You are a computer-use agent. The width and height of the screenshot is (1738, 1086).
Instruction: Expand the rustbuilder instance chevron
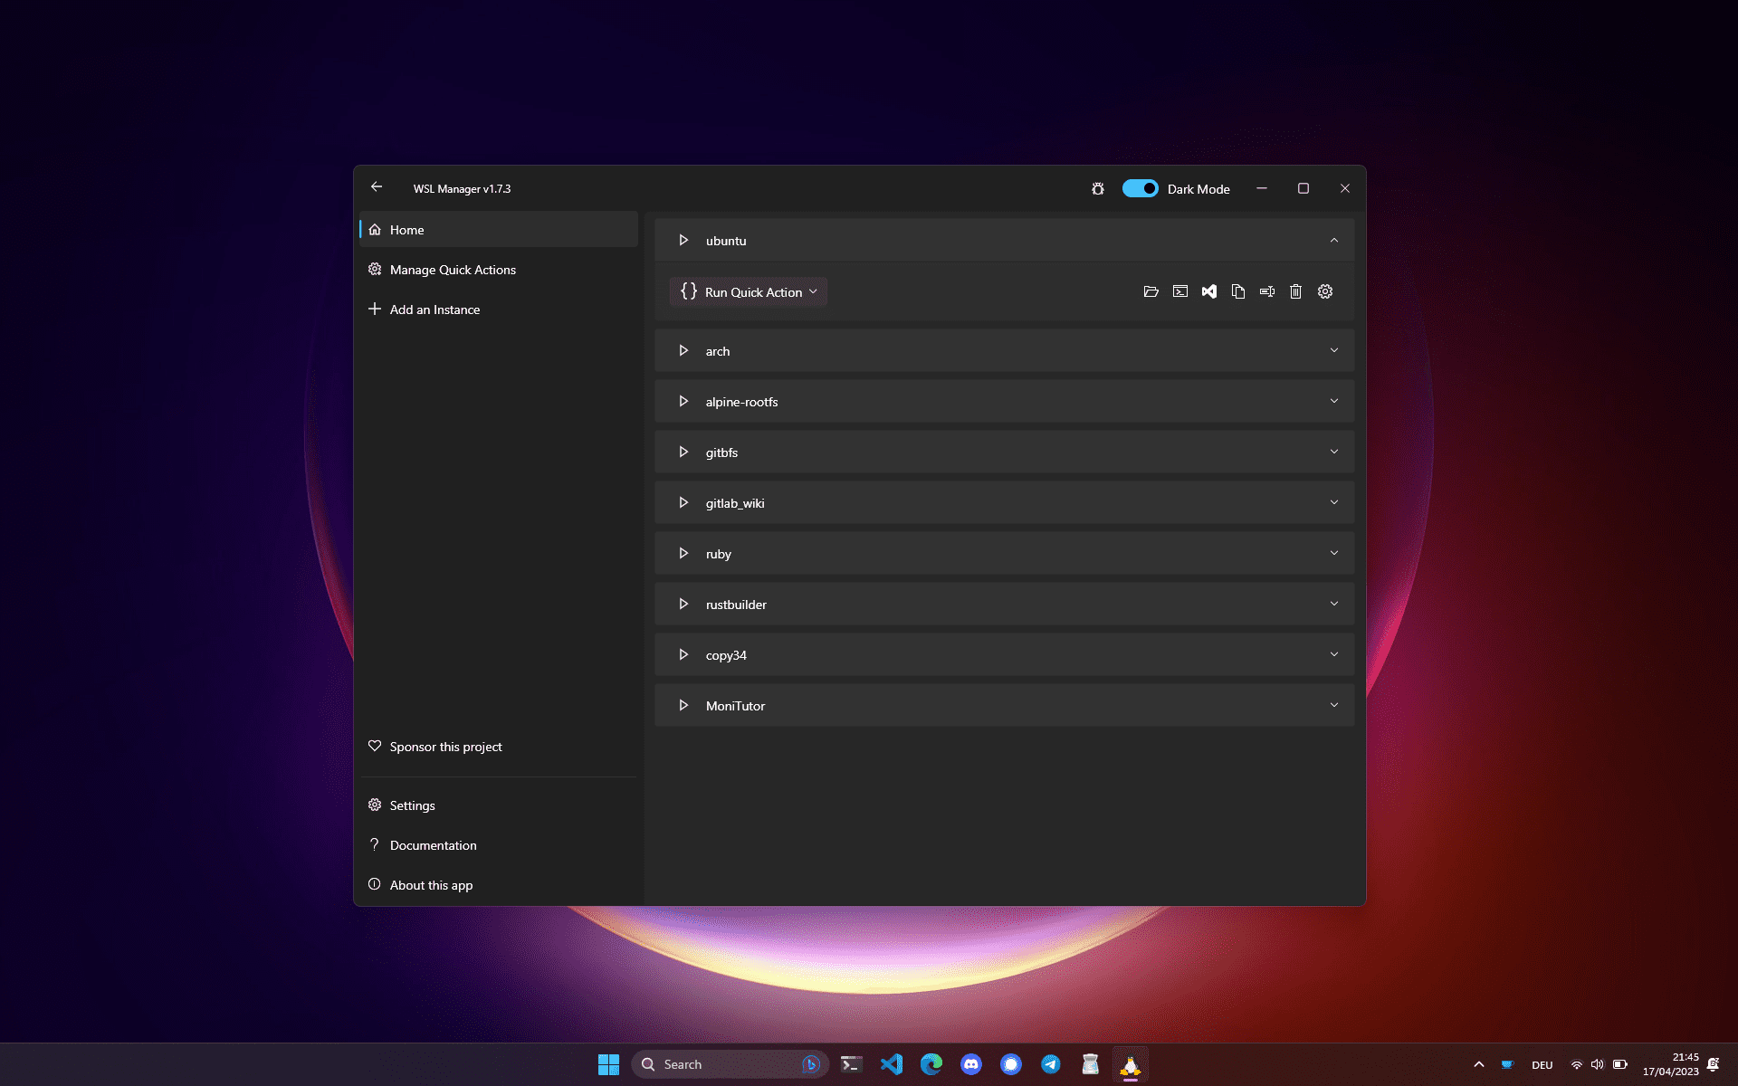click(x=1333, y=605)
